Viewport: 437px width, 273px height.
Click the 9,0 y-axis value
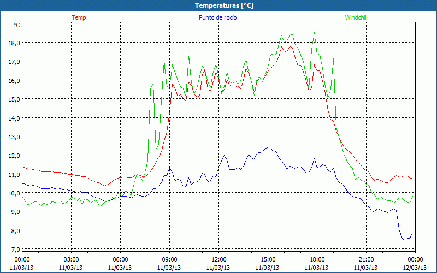point(16,212)
